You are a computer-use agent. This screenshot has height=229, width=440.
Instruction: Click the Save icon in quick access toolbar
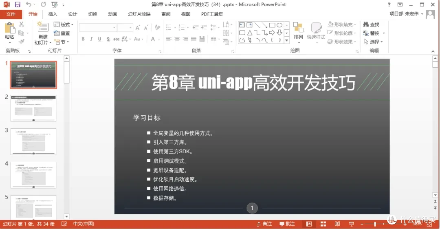tap(18, 4)
